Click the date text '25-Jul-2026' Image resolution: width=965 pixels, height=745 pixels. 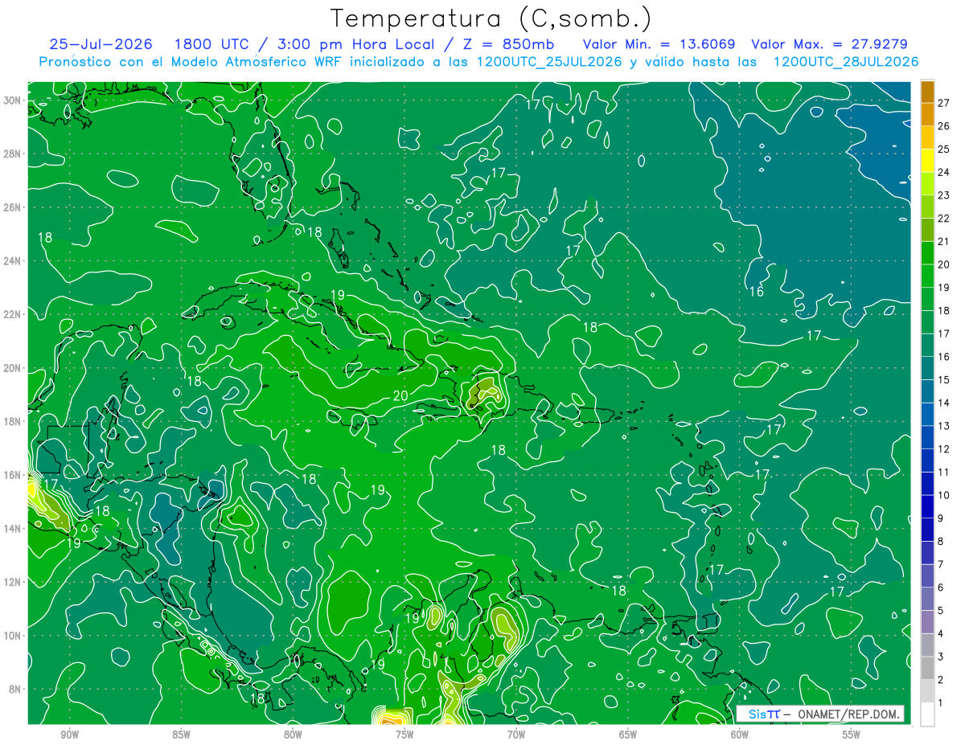tap(101, 44)
